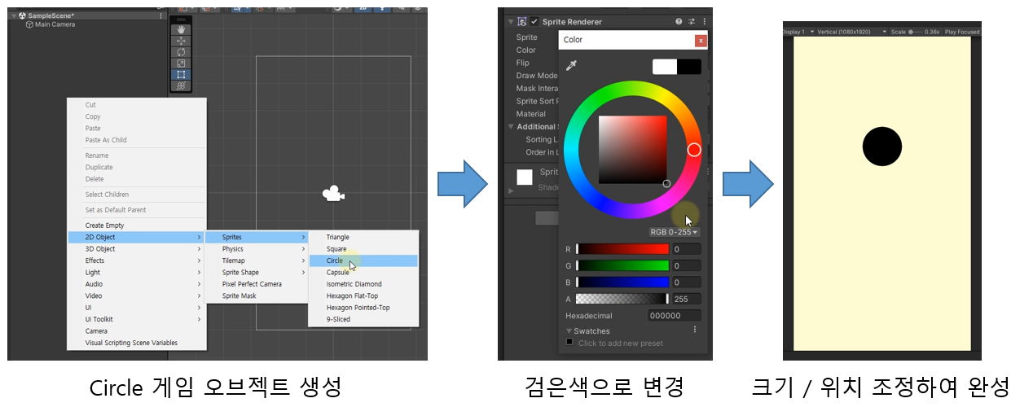Click the original white color swatch
The image size is (1033, 407).
click(x=665, y=67)
